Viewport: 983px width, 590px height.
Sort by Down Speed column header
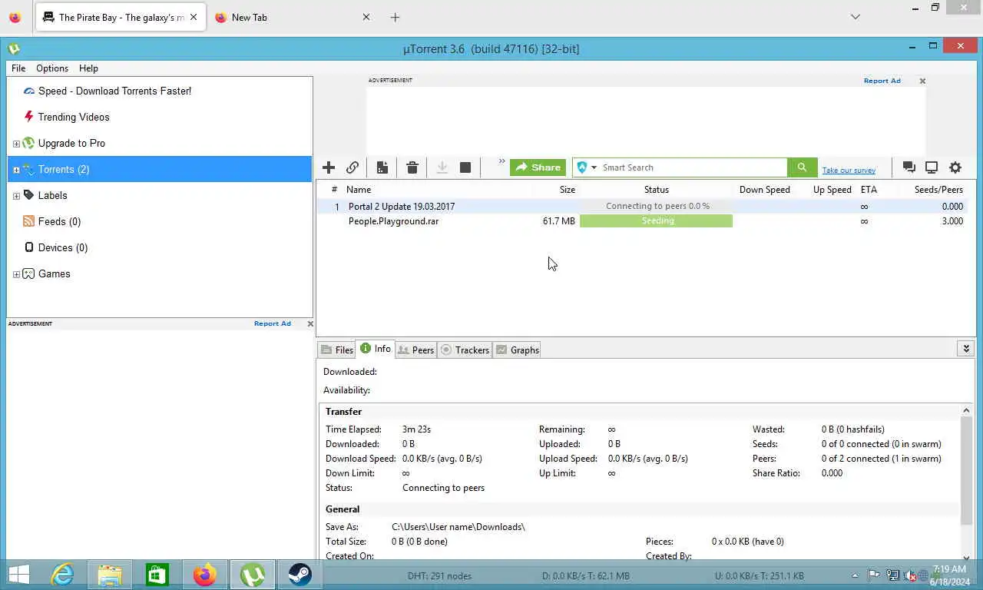[x=764, y=189]
